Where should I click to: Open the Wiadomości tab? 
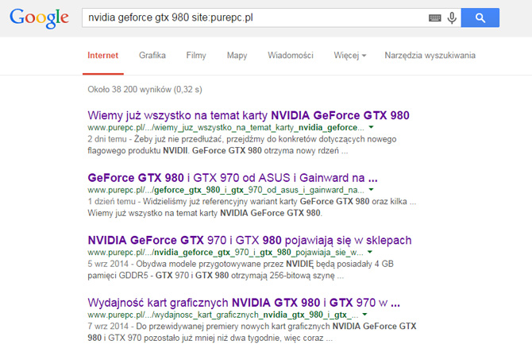coord(291,56)
